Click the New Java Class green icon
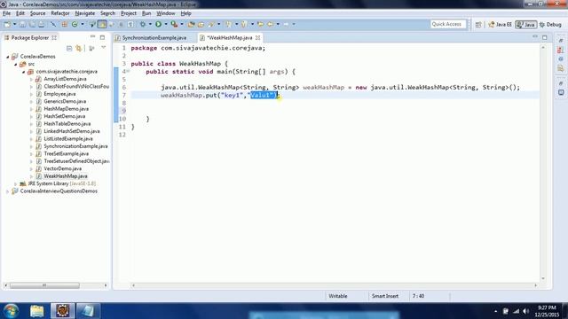The image size is (568, 319). pos(75,24)
